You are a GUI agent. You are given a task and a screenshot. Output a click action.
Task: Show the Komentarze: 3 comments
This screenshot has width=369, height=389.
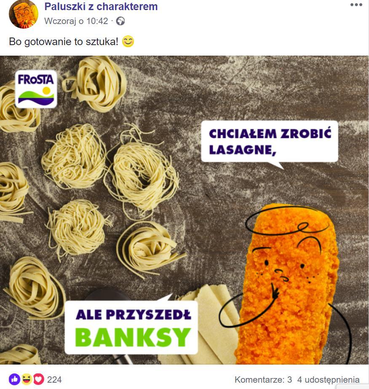[x=263, y=380]
